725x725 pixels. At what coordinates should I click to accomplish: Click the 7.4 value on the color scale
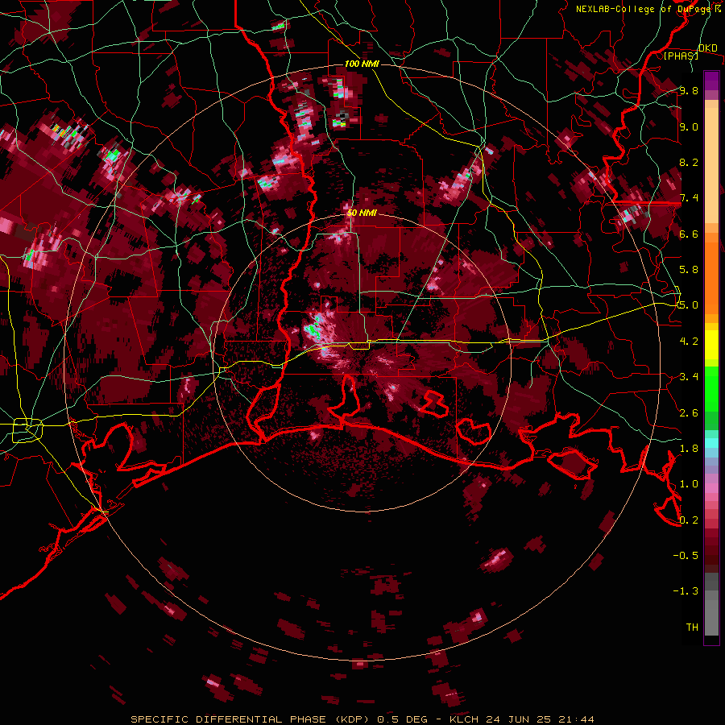689,198
